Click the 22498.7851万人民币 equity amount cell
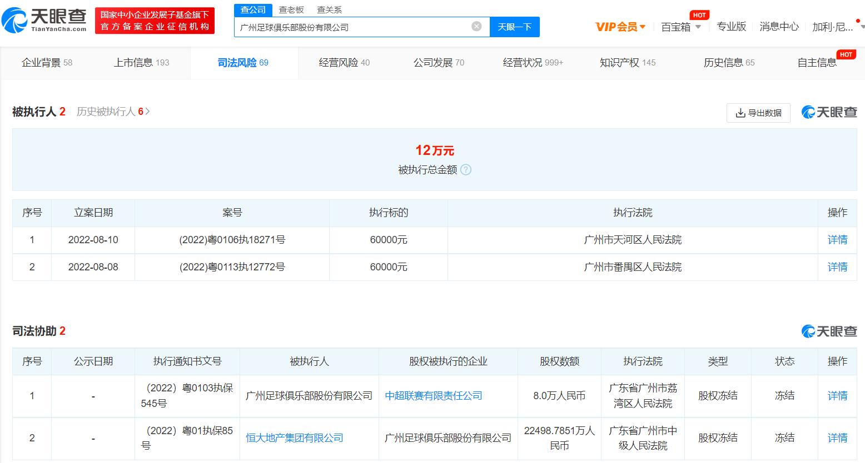 point(559,438)
